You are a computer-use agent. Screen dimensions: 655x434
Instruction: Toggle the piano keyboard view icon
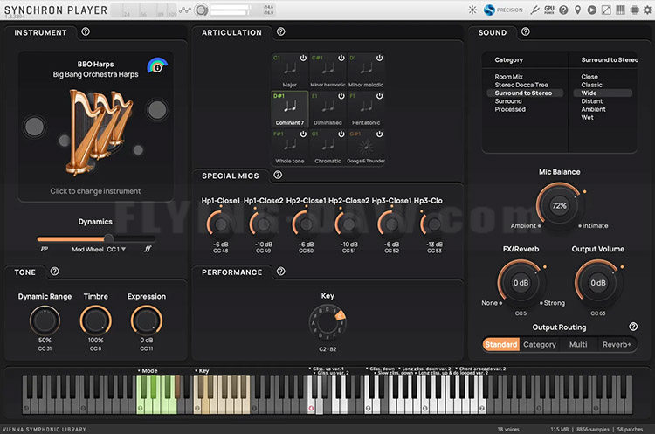pyautogui.click(x=620, y=10)
